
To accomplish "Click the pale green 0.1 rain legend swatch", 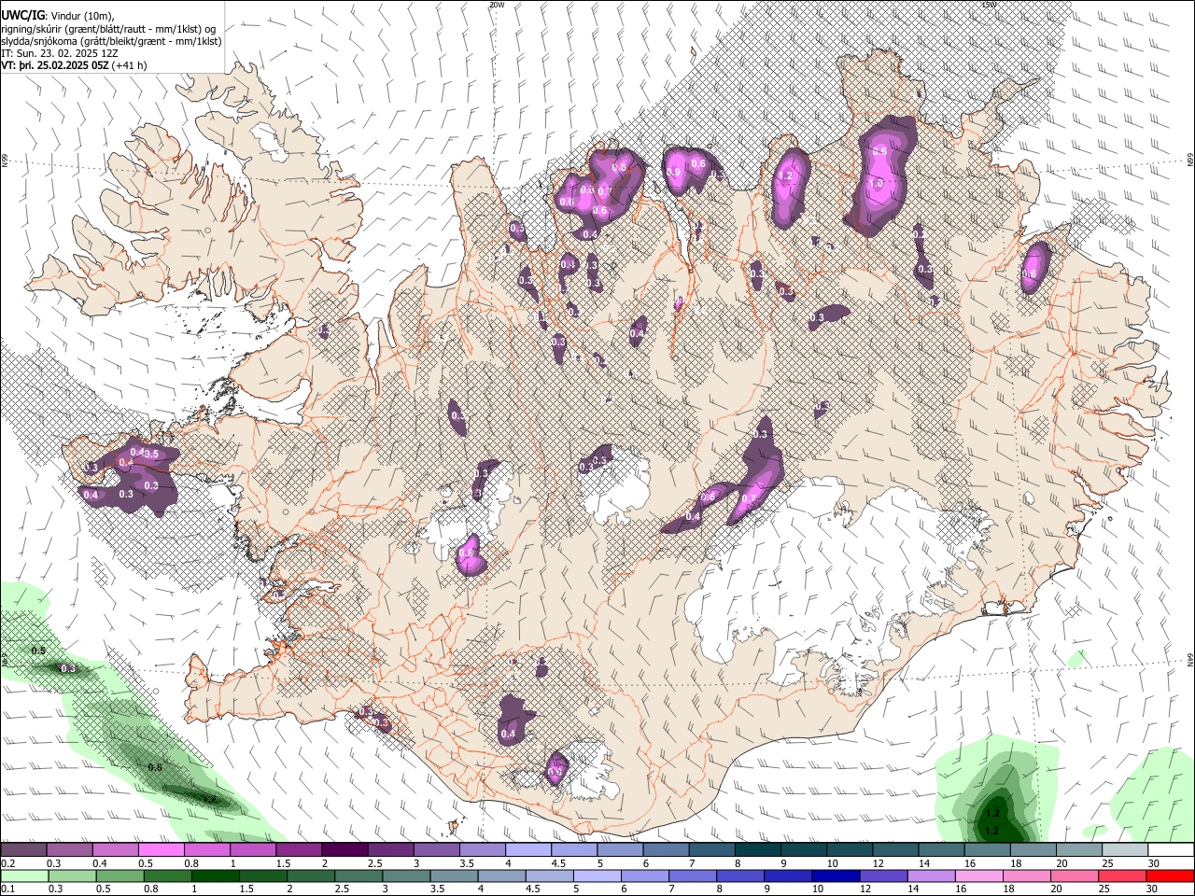I will [x=25, y=876].
